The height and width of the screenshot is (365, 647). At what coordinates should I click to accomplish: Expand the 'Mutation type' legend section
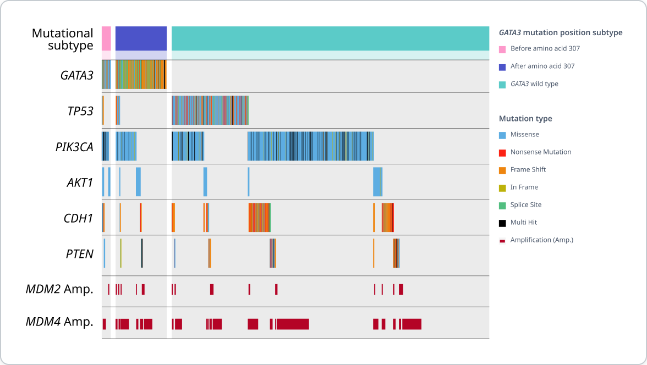(x=525, y=118)
